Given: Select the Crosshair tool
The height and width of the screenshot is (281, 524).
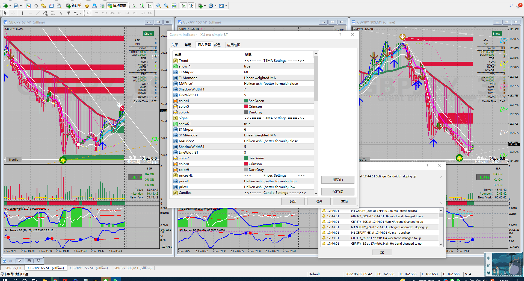Looking at the screenshot, I should 13,13.
